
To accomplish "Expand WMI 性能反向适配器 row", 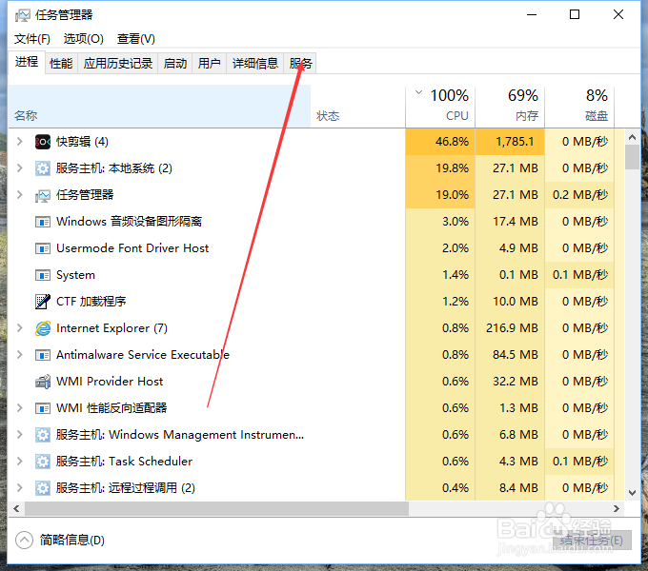I will click(19, 407).
